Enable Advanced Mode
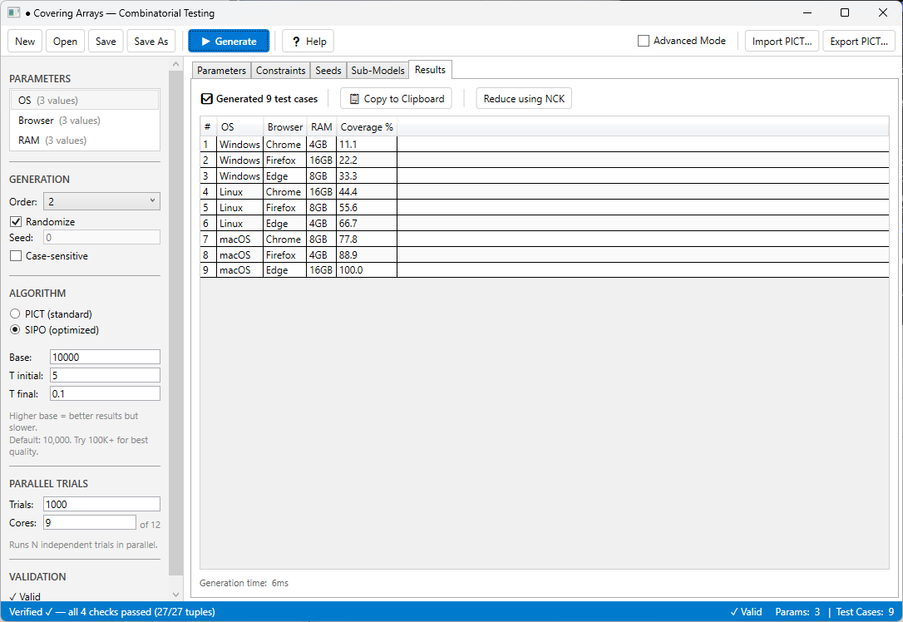This screenshot has height=622, width=903. coord(643,40)
